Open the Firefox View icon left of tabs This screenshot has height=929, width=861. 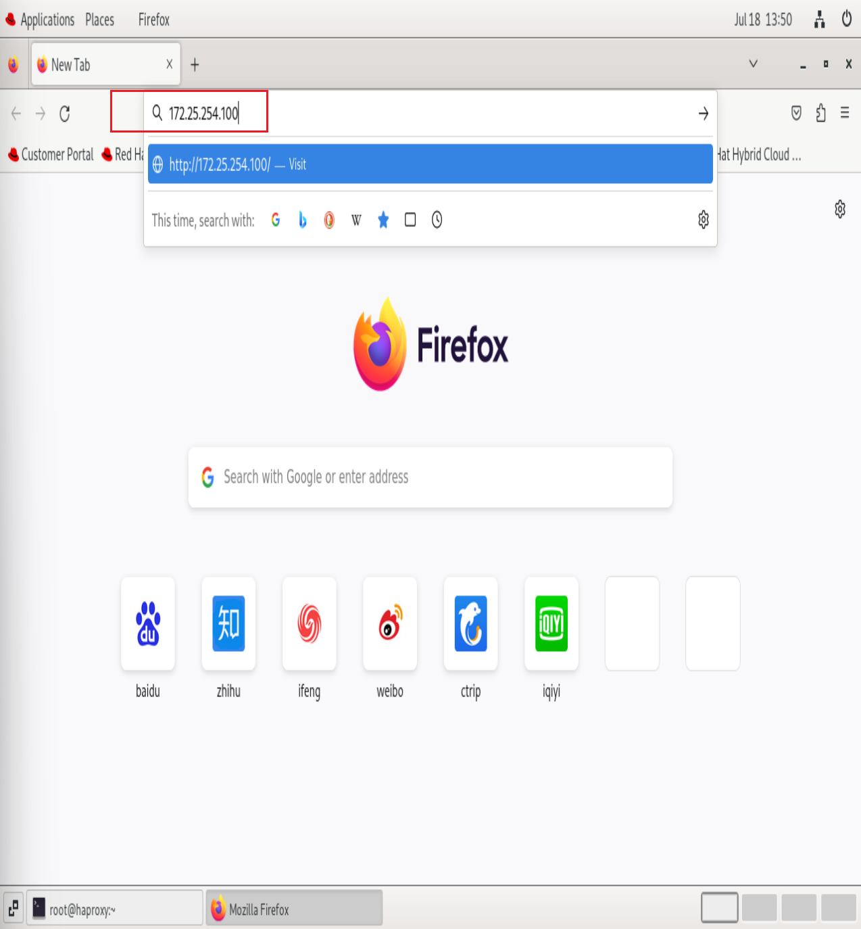click(14, 65)
